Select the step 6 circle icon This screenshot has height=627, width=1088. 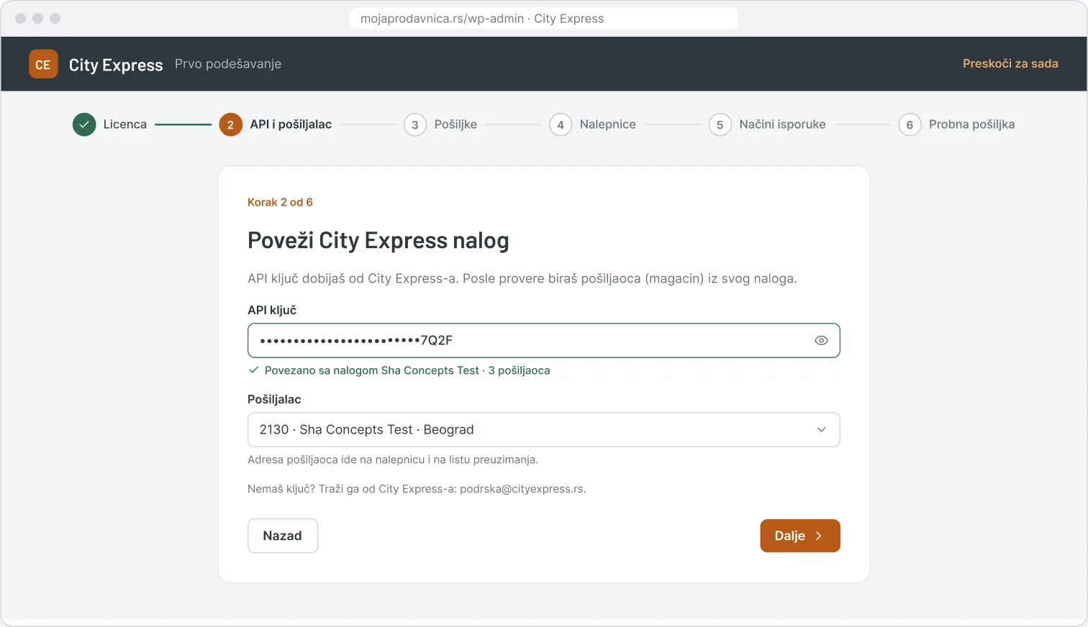[910, 124]
